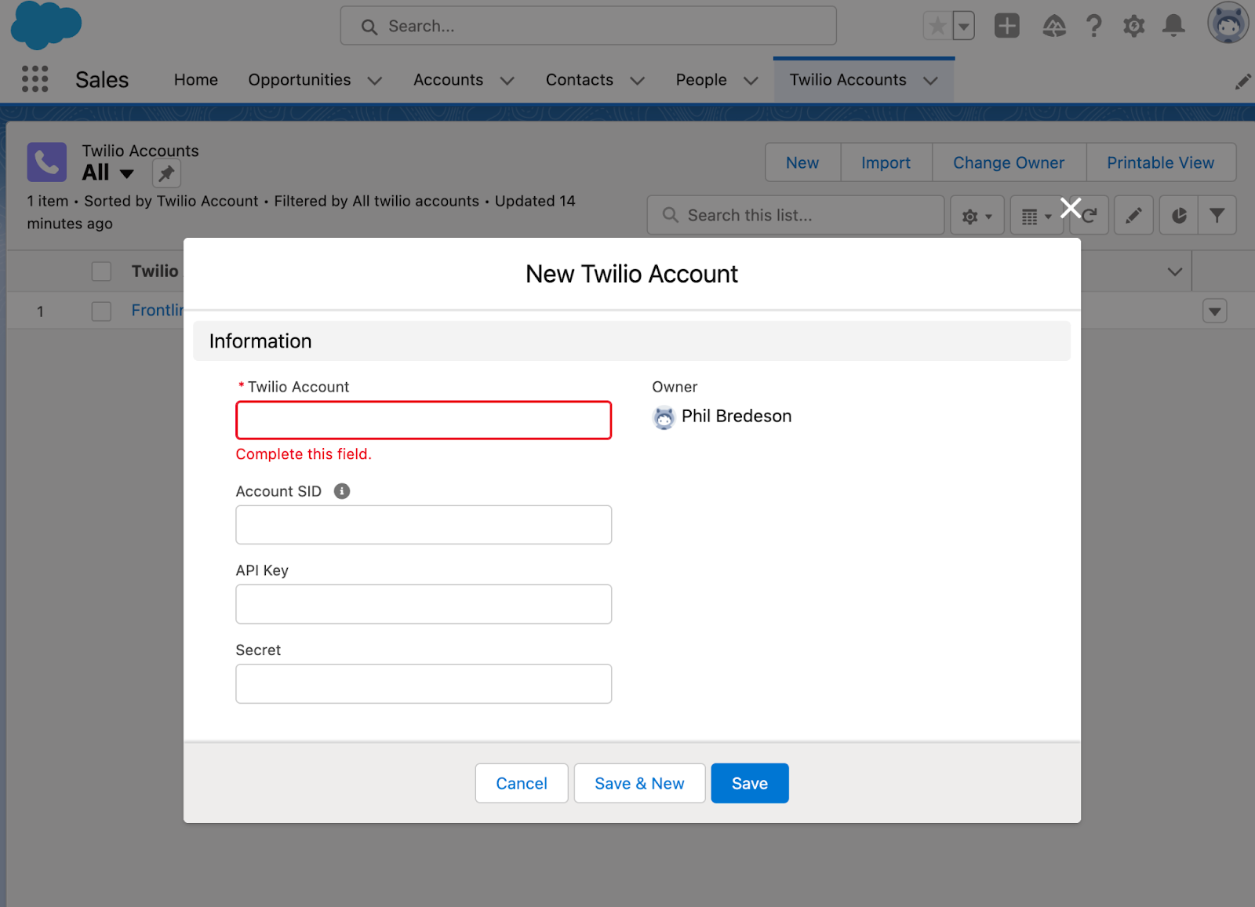Expand the Contacts tab menu chevron

click(x=638, y=81)
